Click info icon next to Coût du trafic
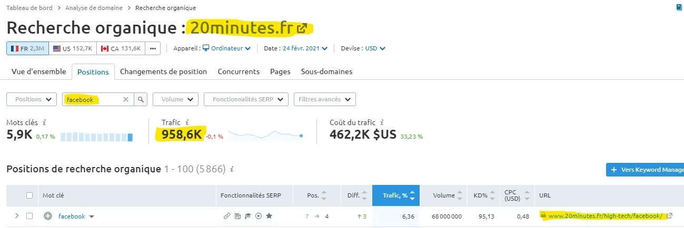684x228 pixels. pyautogui.click(x=382, y=122)
